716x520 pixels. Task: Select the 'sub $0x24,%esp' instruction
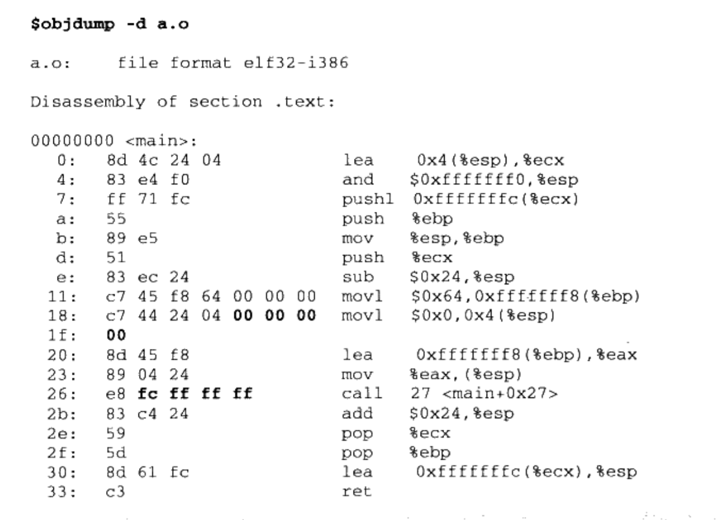coord(428,277)
